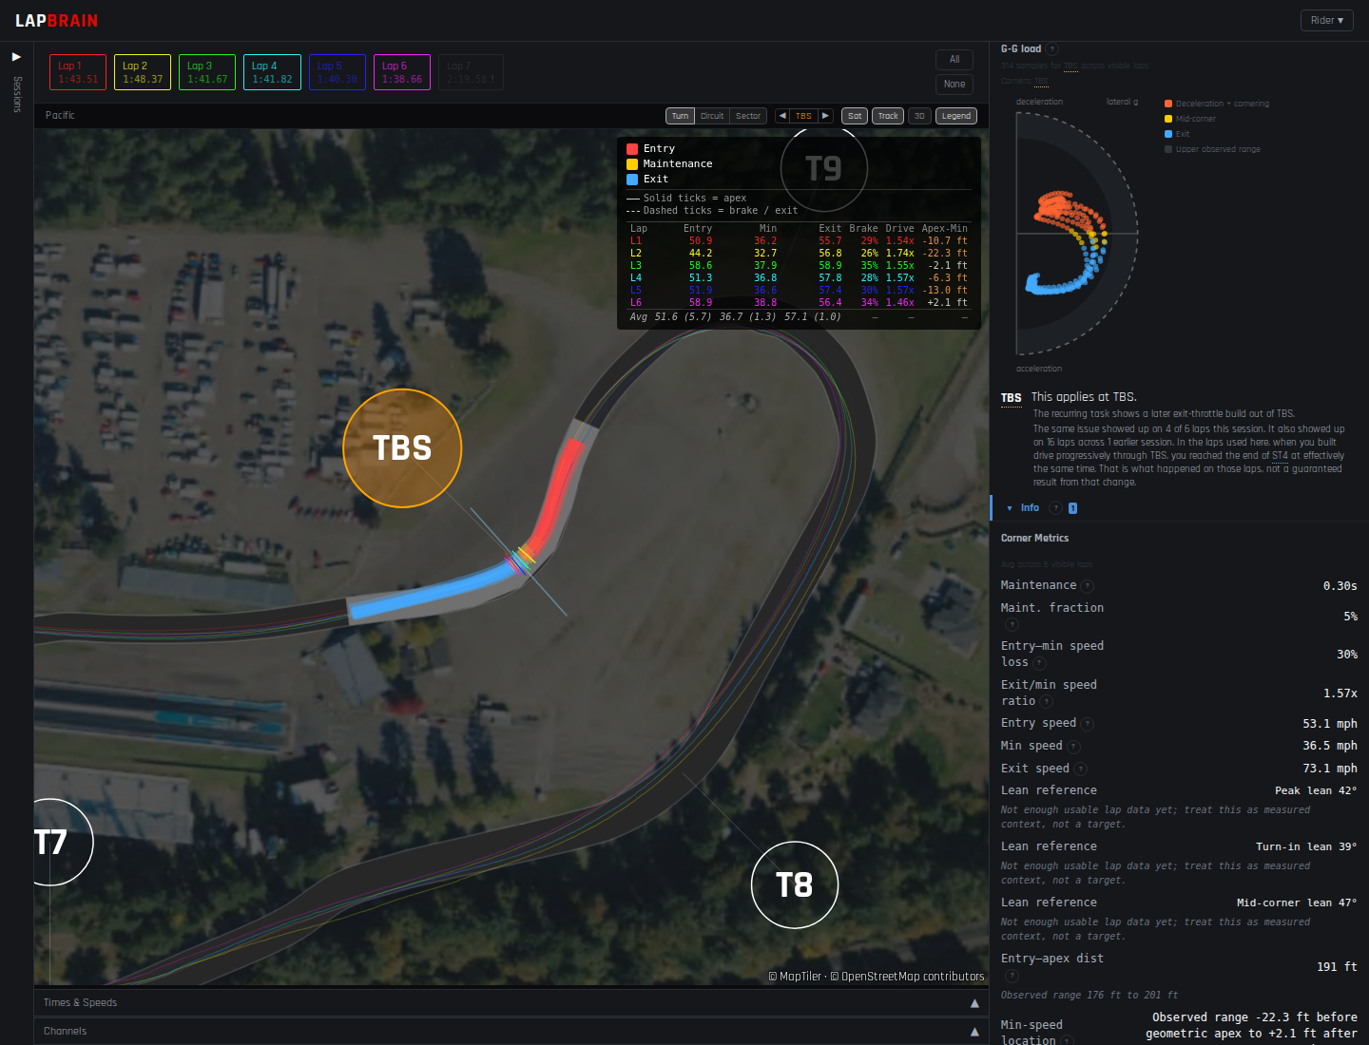Select All laps button

954,59
